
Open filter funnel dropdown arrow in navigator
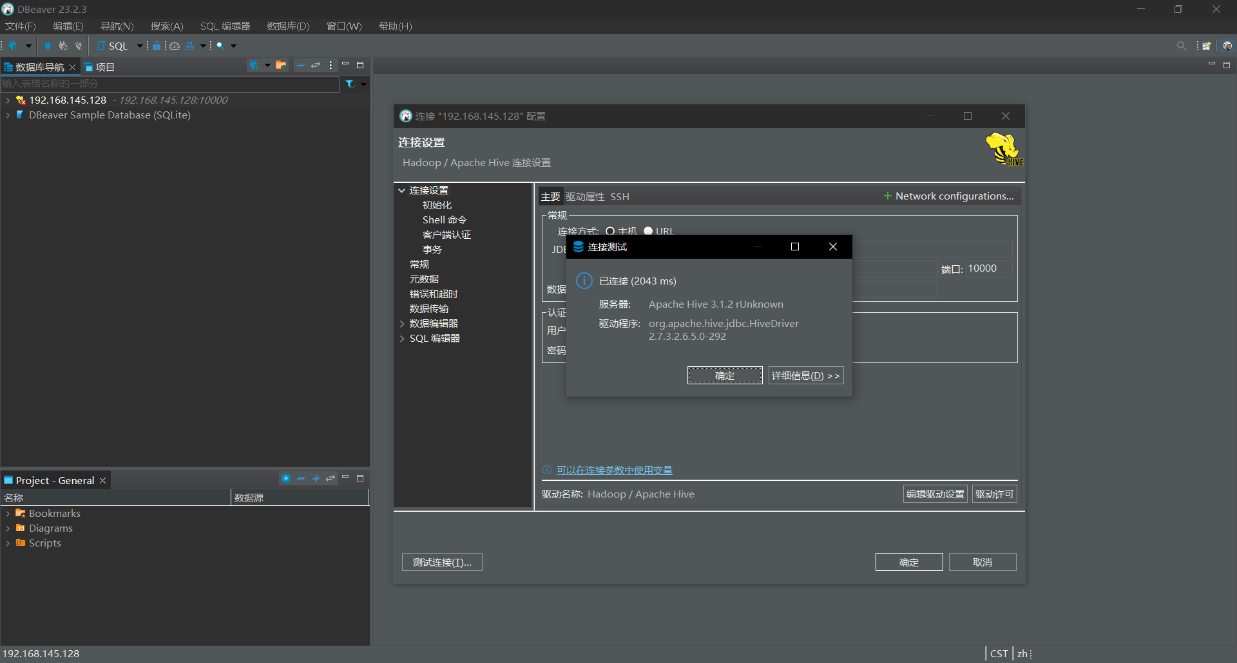click(363, 84)
